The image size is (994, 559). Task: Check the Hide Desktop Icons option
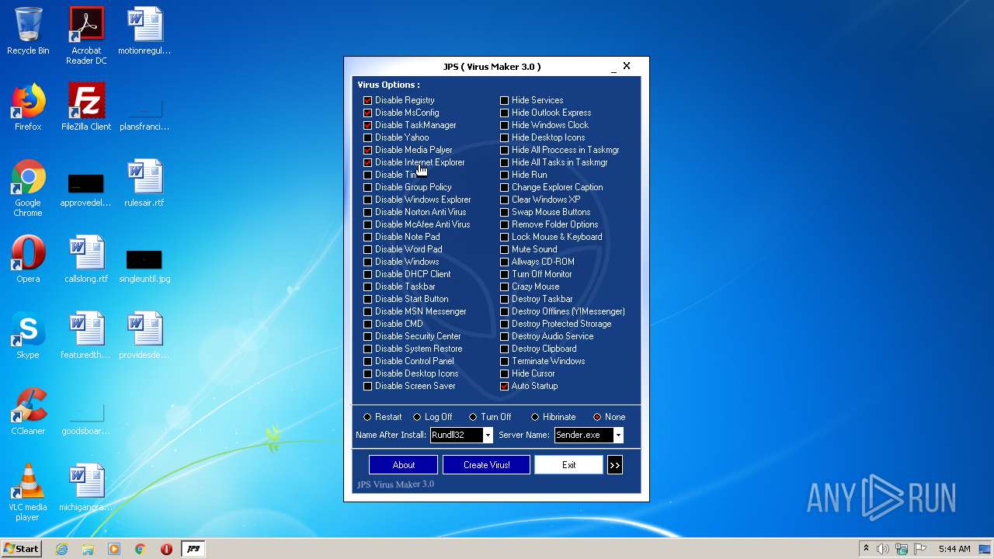(505, 137)
